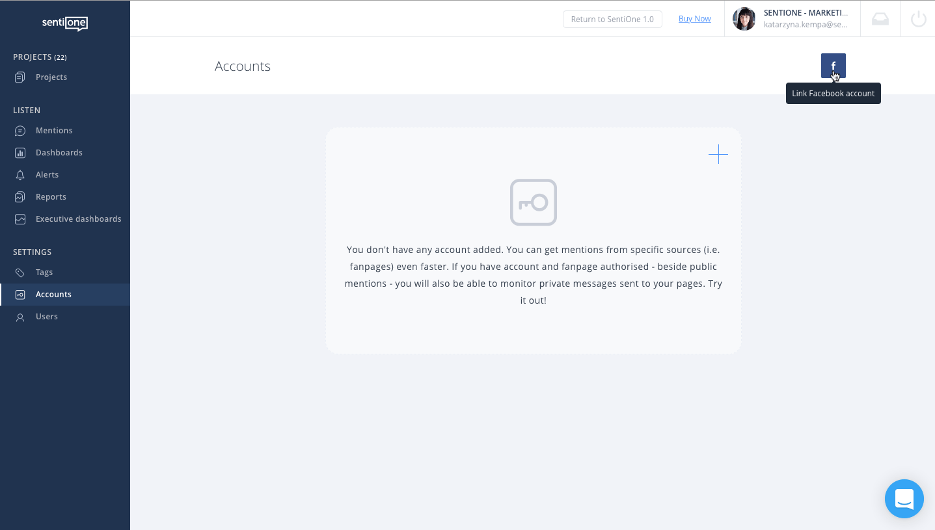The height and width of the screenshot is (530, 935).
Task: Open the chat support bubble
Action: pos(904,499)
